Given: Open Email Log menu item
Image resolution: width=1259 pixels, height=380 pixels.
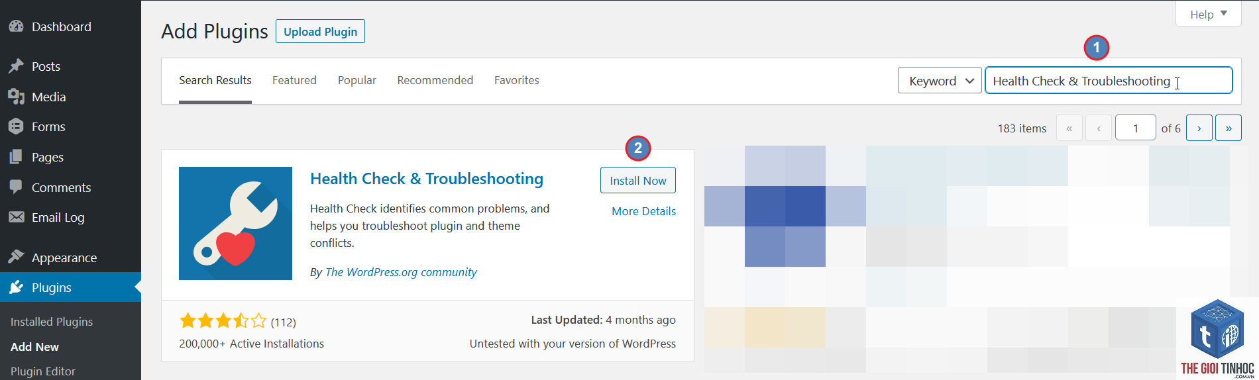Looking at the screenshot, I should tap(70, 217).
